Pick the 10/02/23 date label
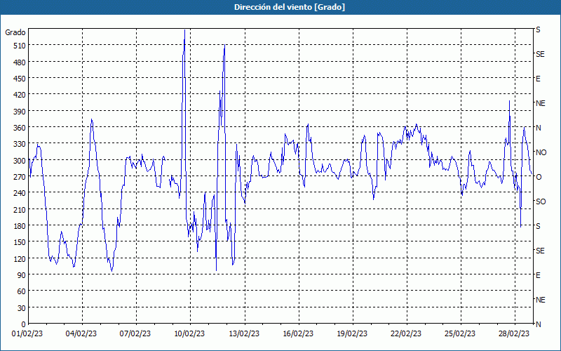The height and width of the screenshot is (351, 561). [189, 334]
